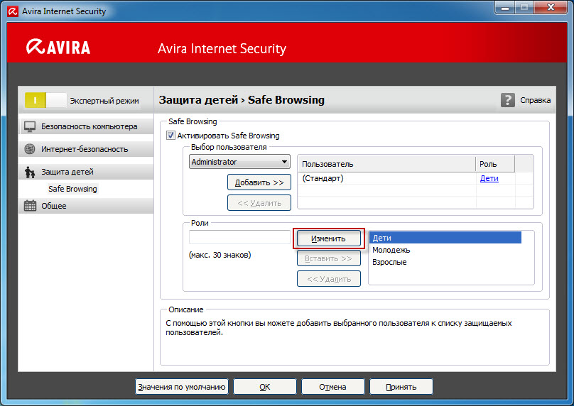
Task: Click the globe icon for Internet security
Action: [x=29, y=149]
